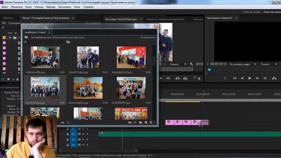Click the program monitor timecode 00:01:07
Image resolution: width=281 pixels, height=158 pixels.
coord(218,64)
